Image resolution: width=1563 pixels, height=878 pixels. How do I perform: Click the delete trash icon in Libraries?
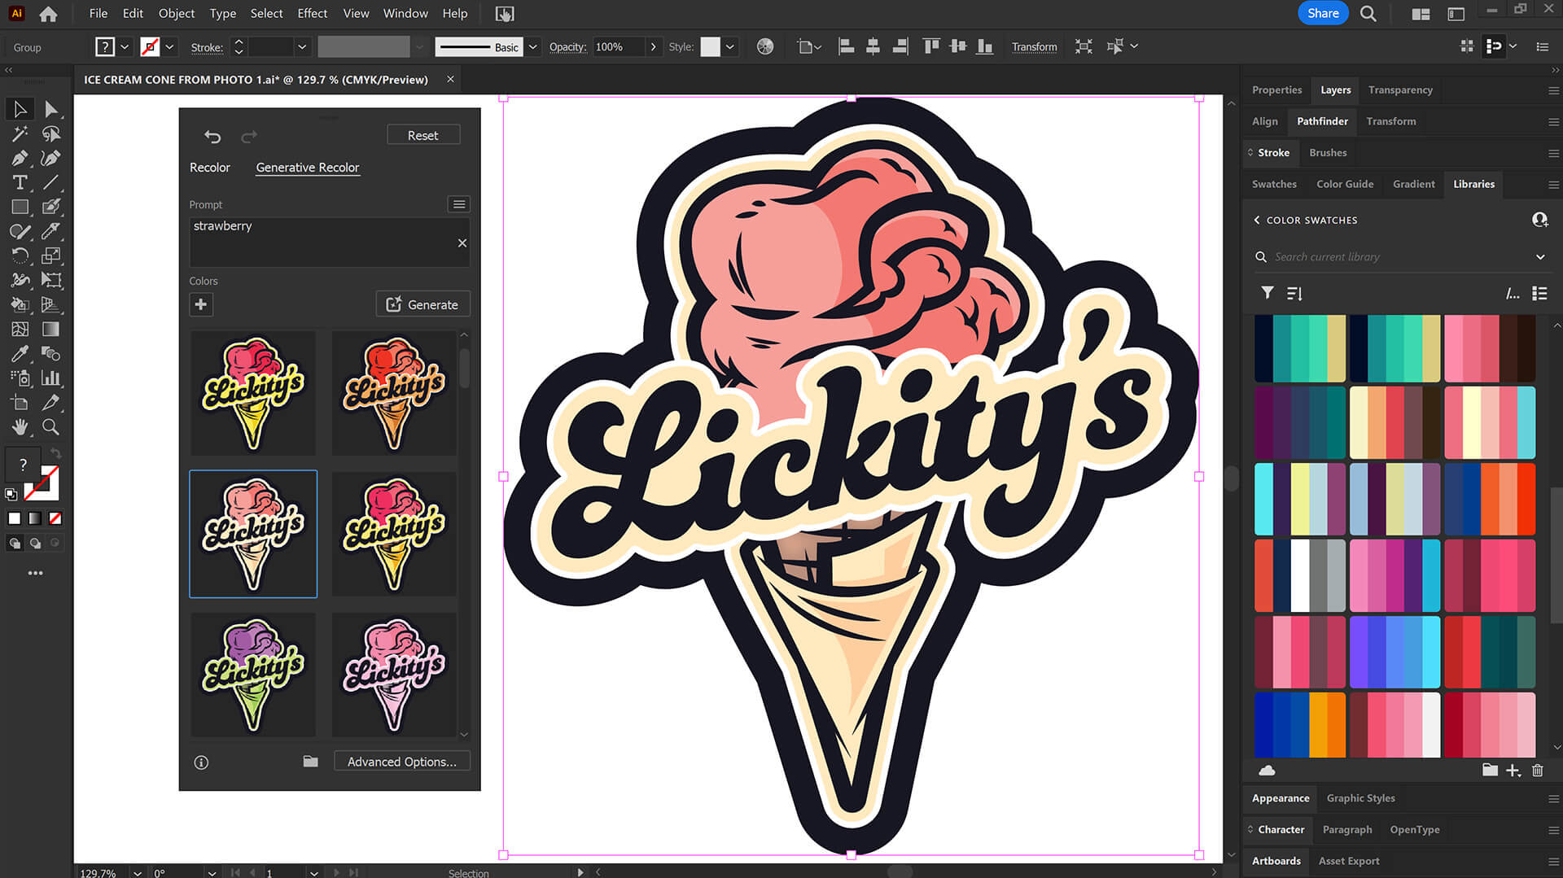coord(1538,771)
